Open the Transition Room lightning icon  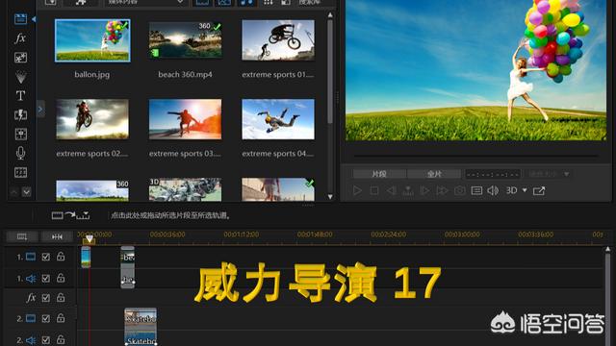[x=20, y=114]
